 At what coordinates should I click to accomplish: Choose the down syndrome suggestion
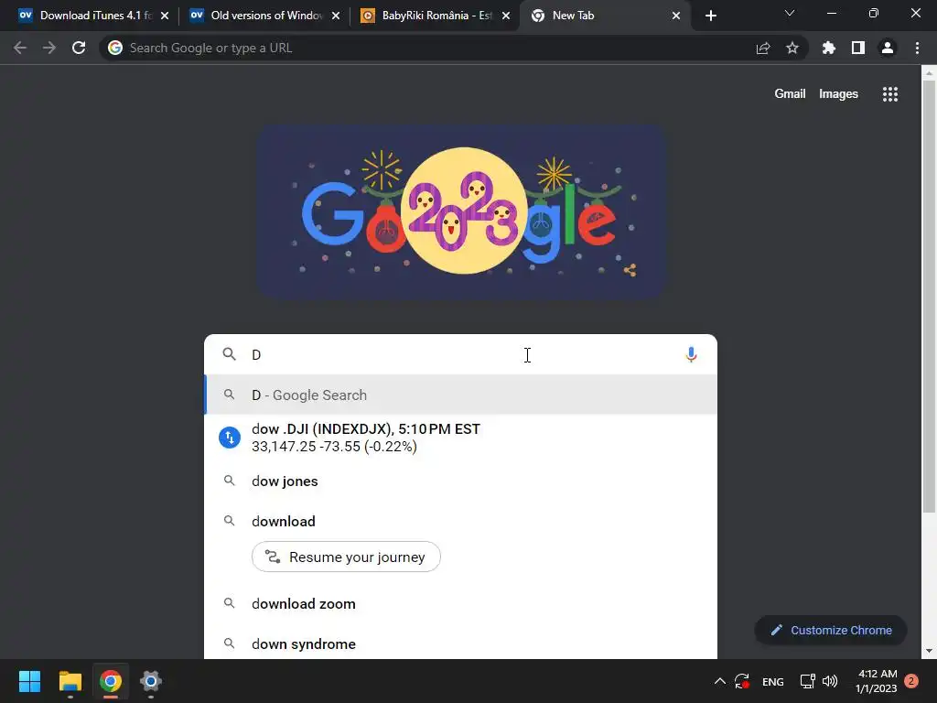click(x=461, y=644)
